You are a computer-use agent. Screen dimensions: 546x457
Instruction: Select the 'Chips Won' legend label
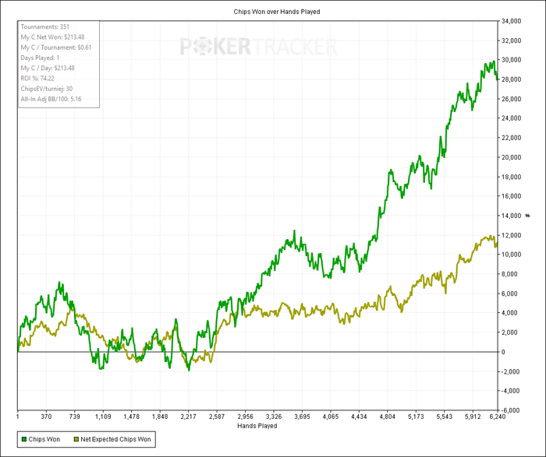click(44, 439)
